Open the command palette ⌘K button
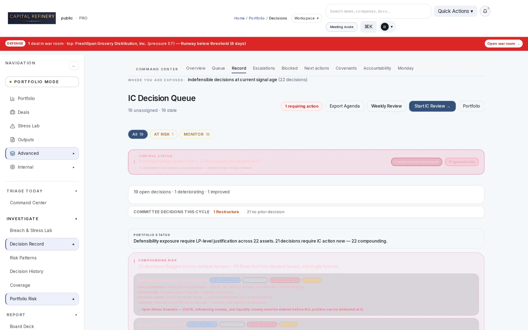This screenshot has width=528, height=330. [x=368, y=27]
